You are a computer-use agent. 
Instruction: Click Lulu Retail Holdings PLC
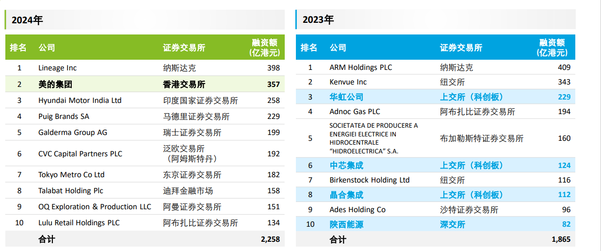(79, 223)
